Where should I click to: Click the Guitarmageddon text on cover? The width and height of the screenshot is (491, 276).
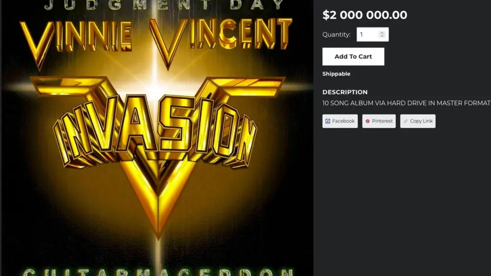tap(158, 272)
